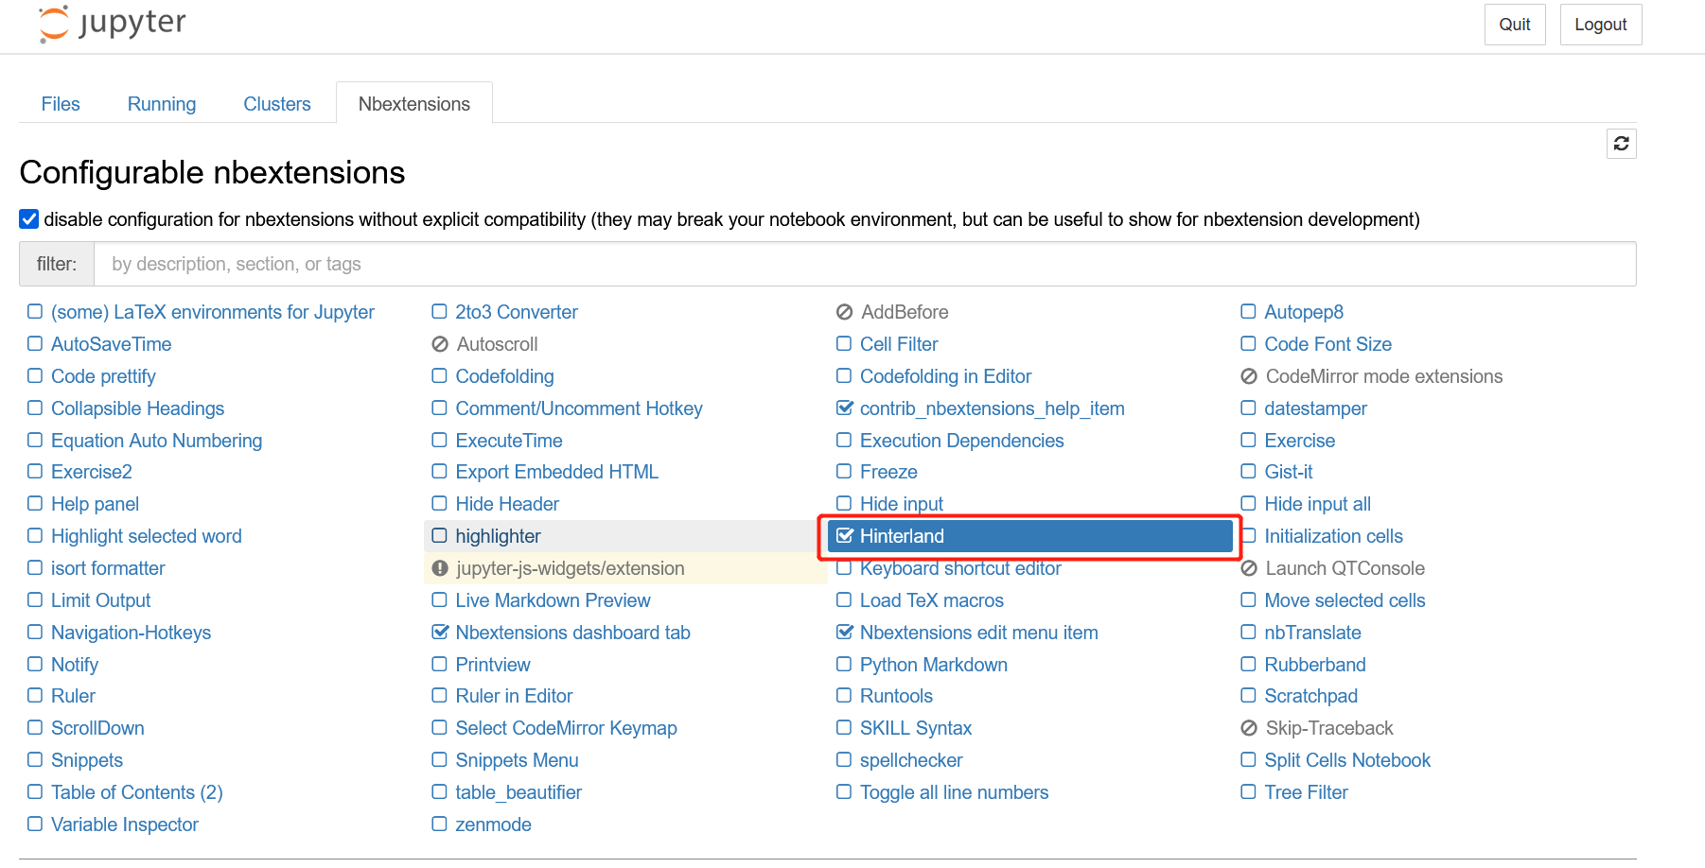Screen dimensions: 1705x868
Task: Uncheck Nbextensions edit menu item checkbox
Action: click(x=845, y=633)
